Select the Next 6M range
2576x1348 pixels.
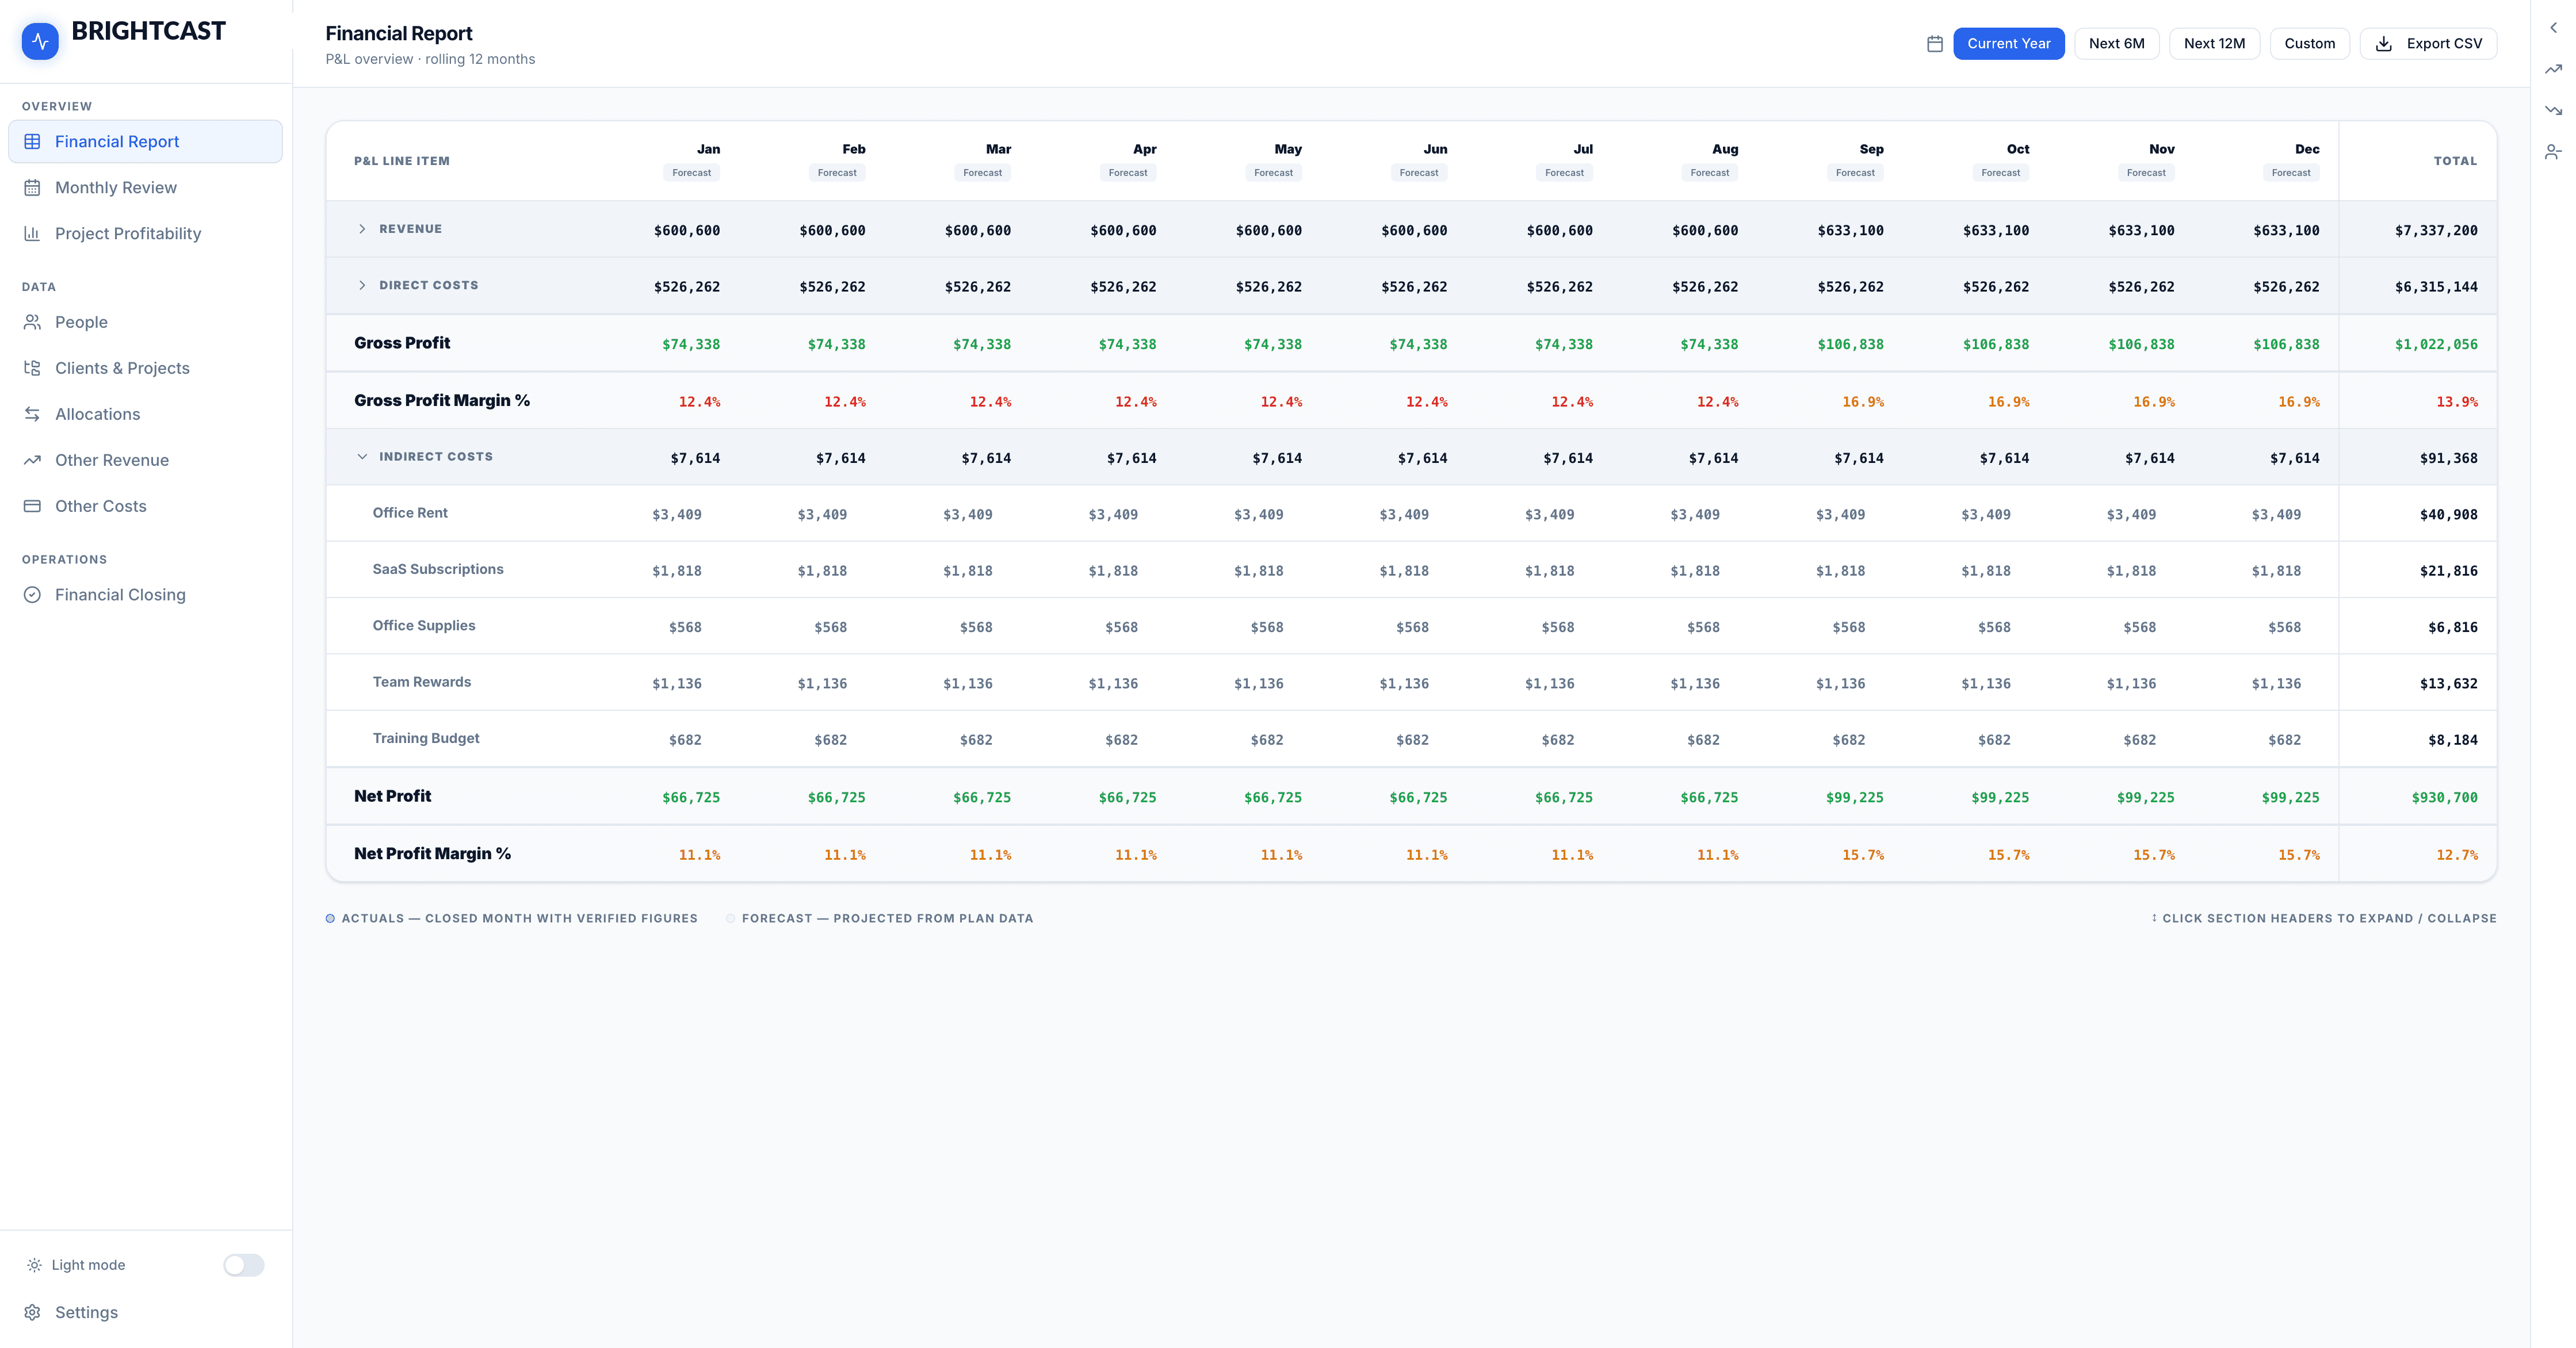click(x=2116, y=44)
